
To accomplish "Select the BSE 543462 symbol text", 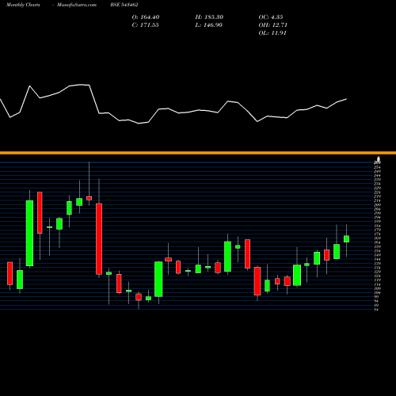I will click(124, 5).
